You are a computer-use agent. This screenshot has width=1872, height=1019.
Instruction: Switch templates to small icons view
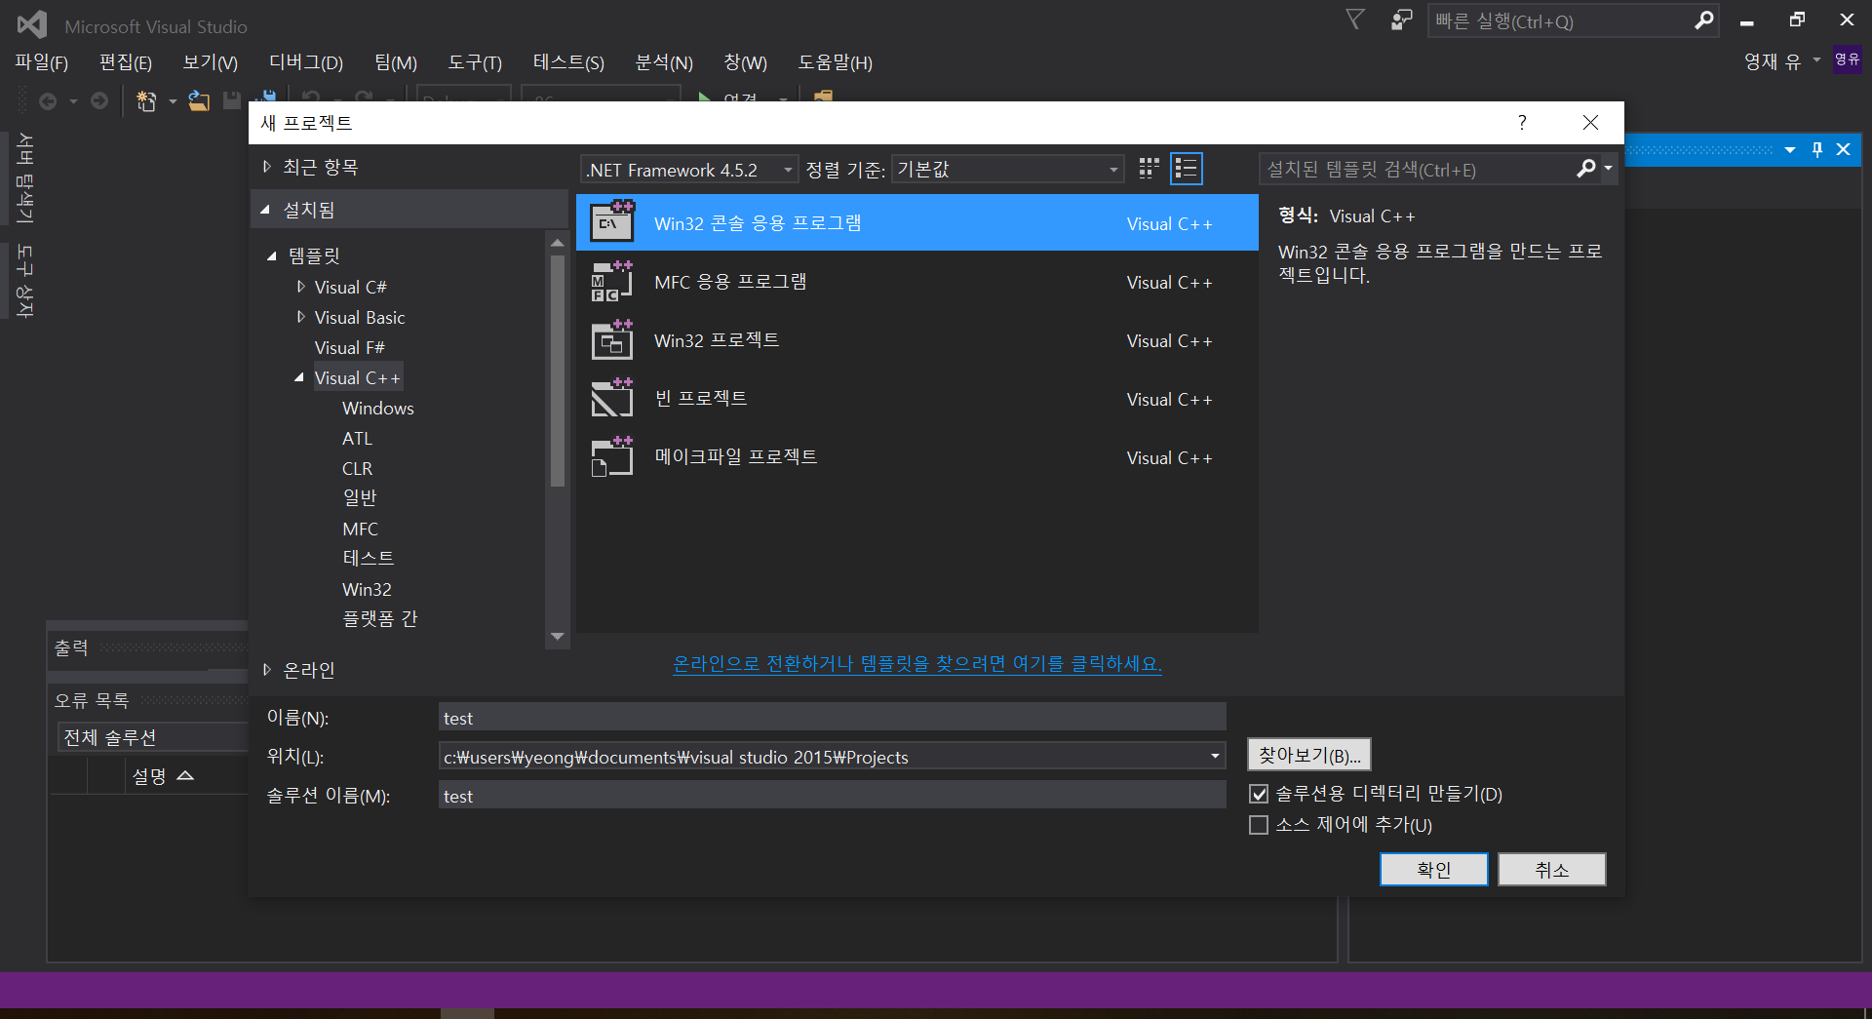tap(1150, 169)
